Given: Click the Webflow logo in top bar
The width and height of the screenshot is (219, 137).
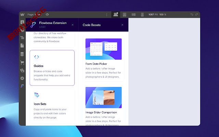Looking at the screenshot, I should pyautogui.click(x=22, y=14).
